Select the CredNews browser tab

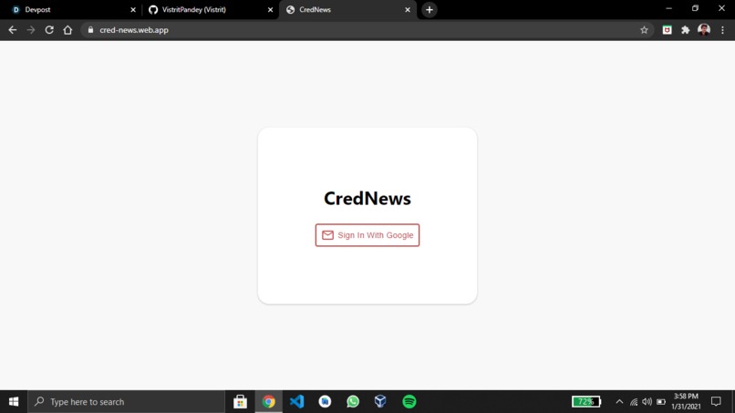[347, 9]
